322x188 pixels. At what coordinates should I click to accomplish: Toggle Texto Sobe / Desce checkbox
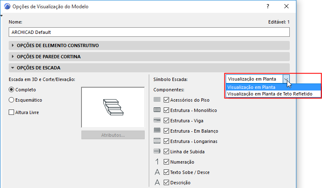[x=166, y=172]
